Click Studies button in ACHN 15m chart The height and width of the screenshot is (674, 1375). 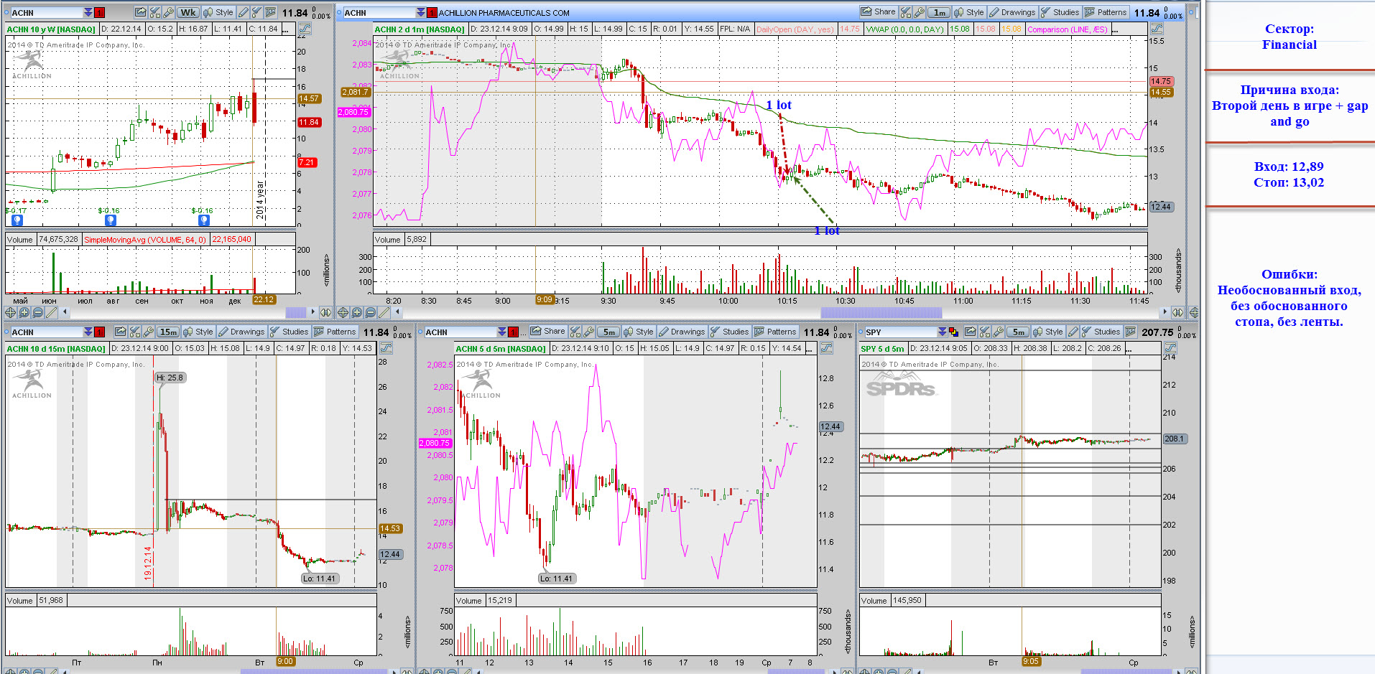[289, 332]
